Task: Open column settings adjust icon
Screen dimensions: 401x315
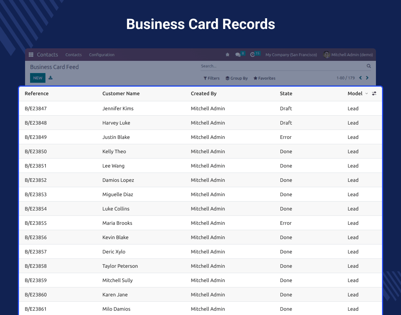Action: [x=374, y=93]
